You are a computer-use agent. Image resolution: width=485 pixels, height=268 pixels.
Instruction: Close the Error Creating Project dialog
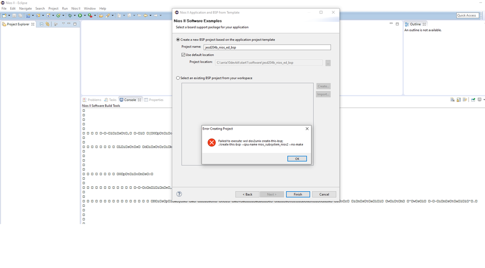307,129
